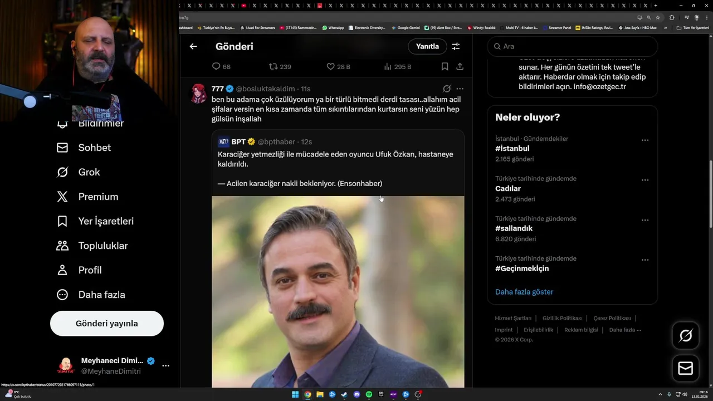
Task: Open 777's profile avatar
Action: pos(199,94)
